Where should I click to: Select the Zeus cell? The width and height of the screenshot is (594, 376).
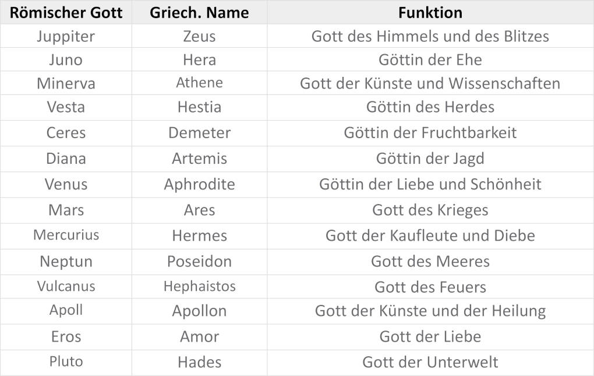pyautogui.click(x=199, y=36)
